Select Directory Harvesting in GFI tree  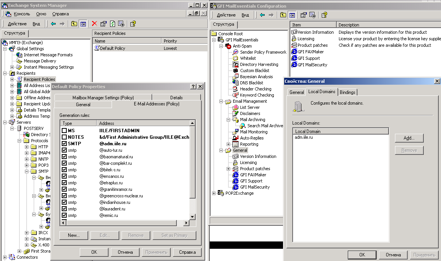click(x=259, y=65)
